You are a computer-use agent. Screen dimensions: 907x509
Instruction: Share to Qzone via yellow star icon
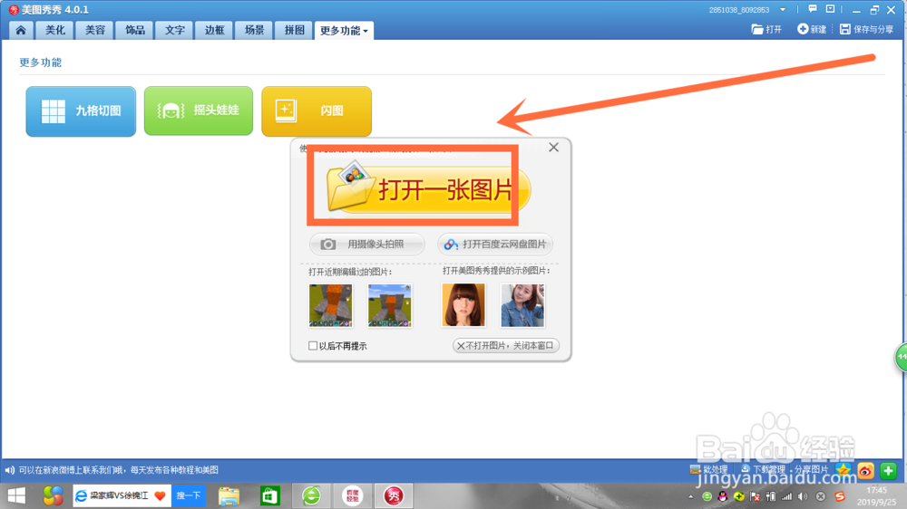(x=844, y=470)
